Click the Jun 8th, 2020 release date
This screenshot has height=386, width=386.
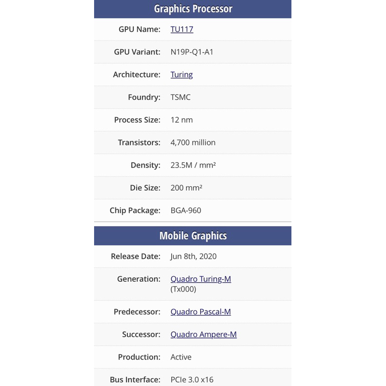coord(193,257)
